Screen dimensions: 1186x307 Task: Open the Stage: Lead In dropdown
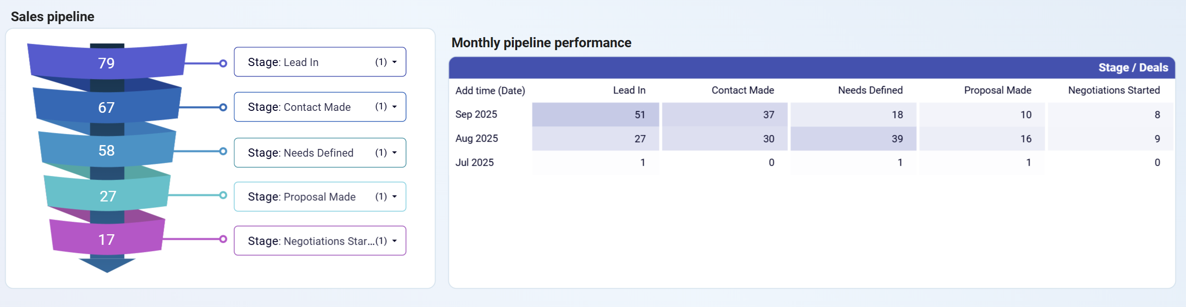coord(320,62)
